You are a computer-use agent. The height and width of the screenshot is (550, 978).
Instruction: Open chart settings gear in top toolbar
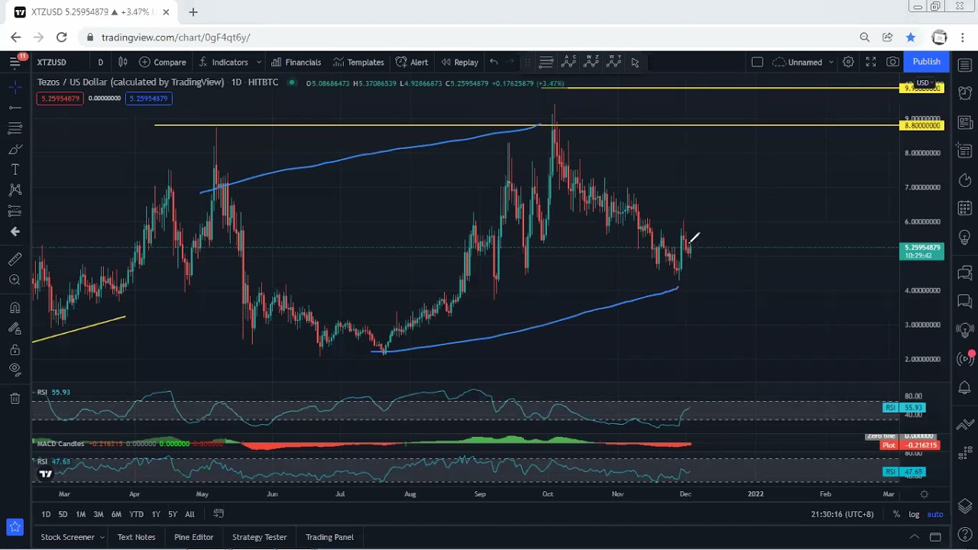pos(848,62)
